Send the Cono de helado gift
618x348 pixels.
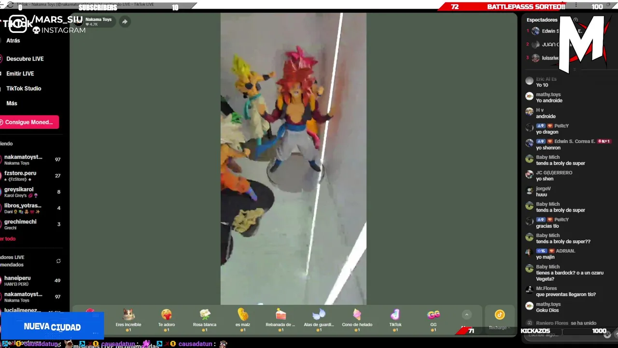[x=357, y=320]
